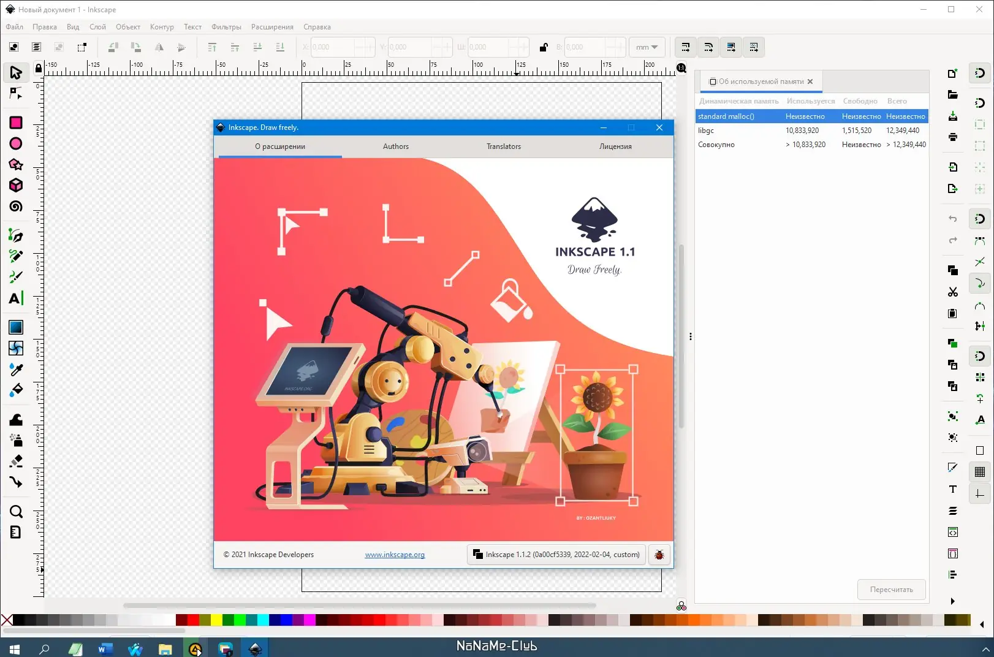Open the dock panel three-dot handle menu

point(691,336)
